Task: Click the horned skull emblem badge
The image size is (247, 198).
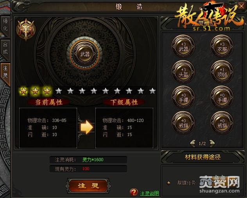Action: pos(26,29)
